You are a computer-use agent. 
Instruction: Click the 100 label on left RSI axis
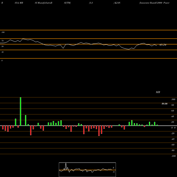click(x=3, y=32)
